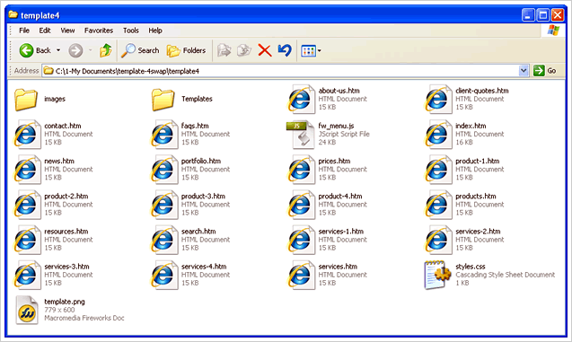
Task: Open the View menu
Action: point(67,31)
